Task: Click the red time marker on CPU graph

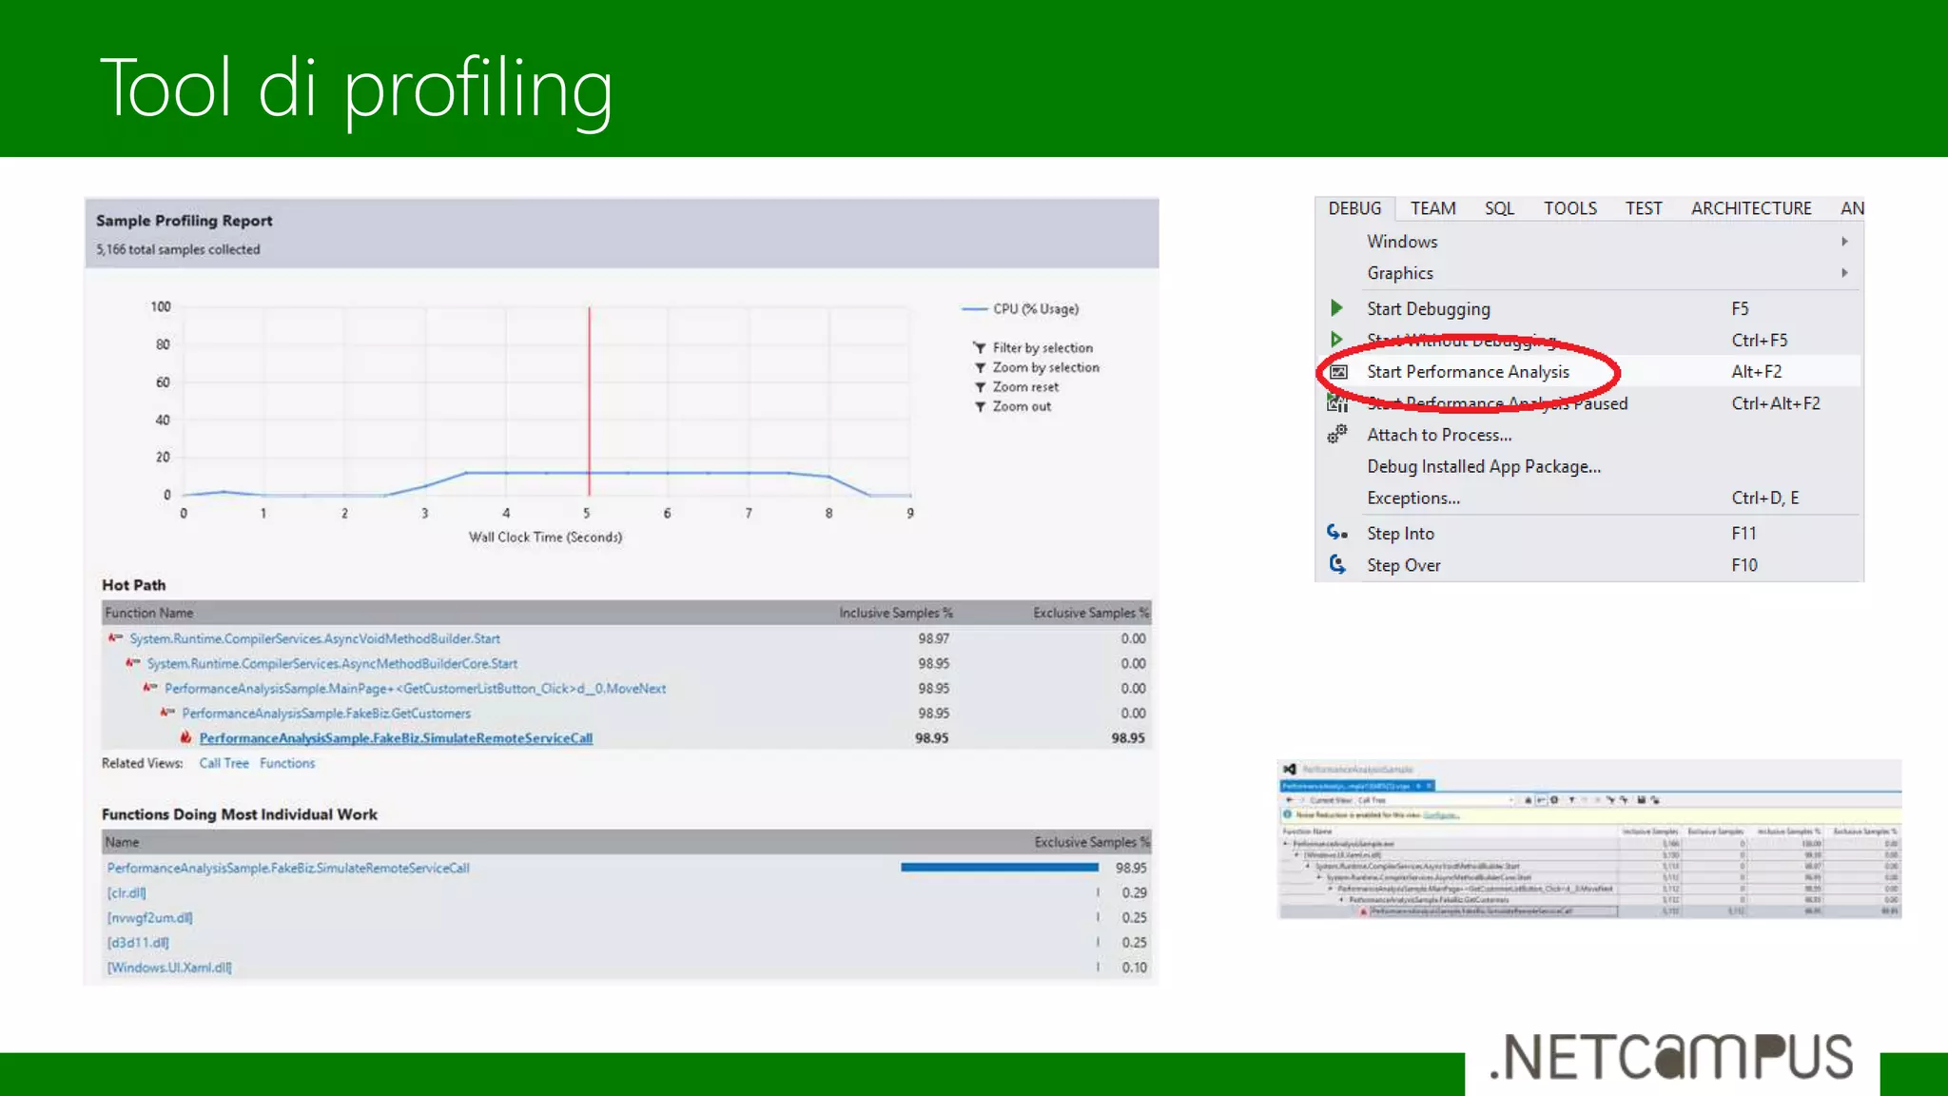Action: coord(589,401)
